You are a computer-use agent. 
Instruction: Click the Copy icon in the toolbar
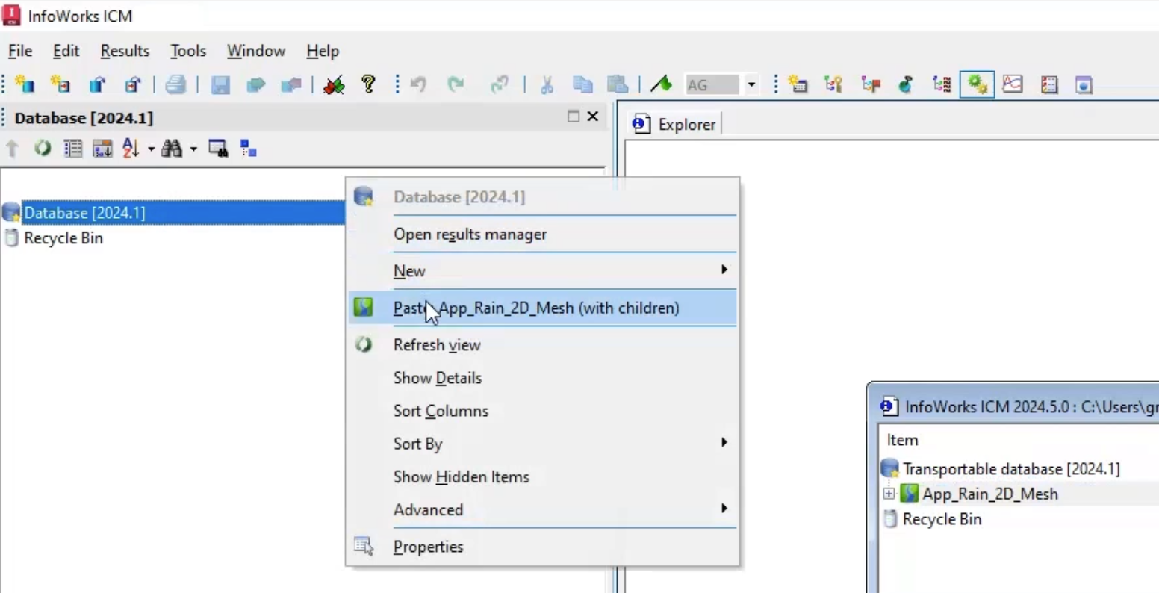pos(582,84)
